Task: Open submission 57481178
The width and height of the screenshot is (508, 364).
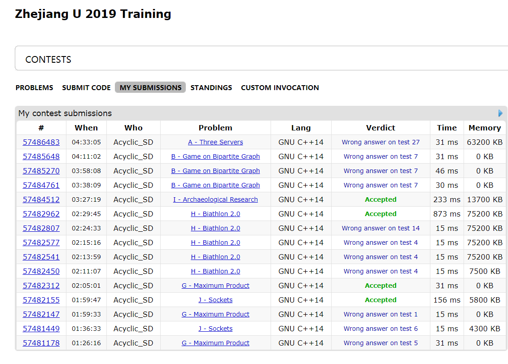Action: point(41,343)
